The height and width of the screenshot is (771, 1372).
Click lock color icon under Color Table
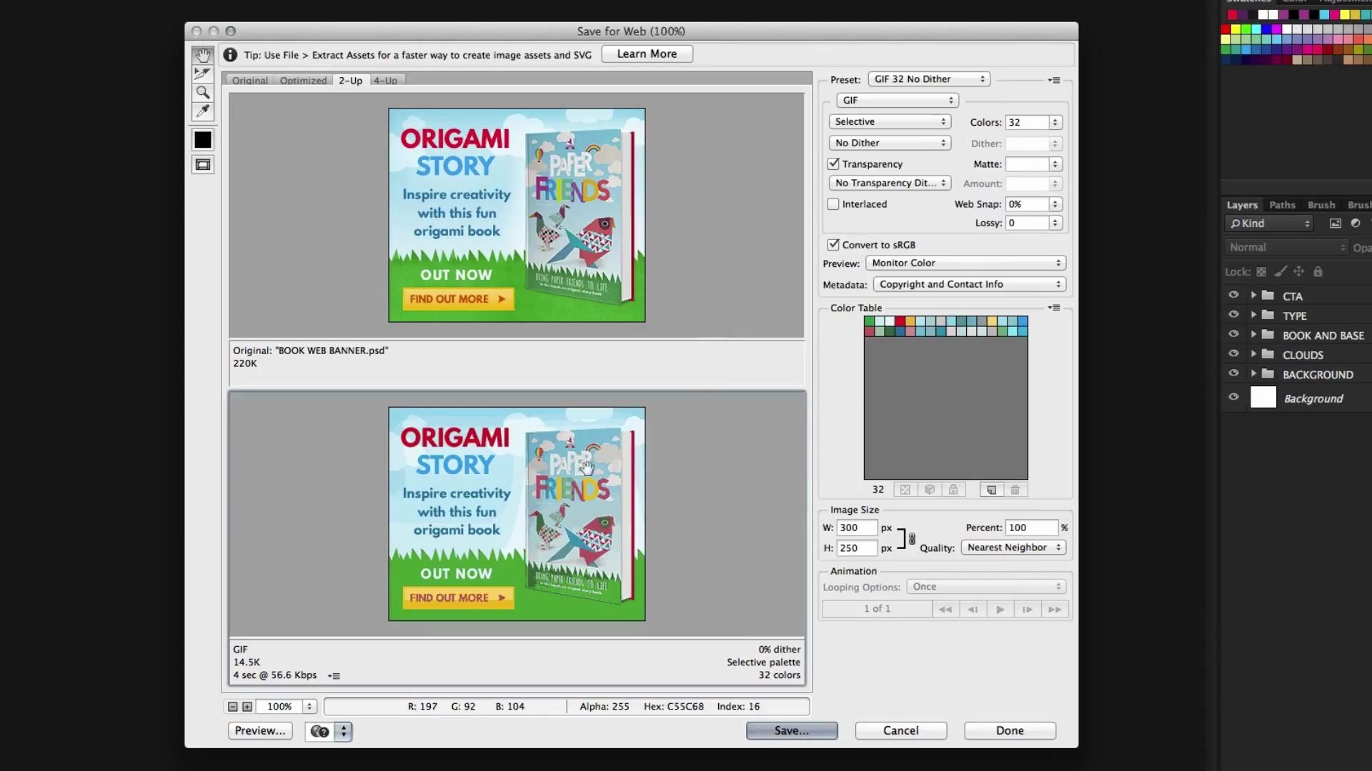coord(953,490)
